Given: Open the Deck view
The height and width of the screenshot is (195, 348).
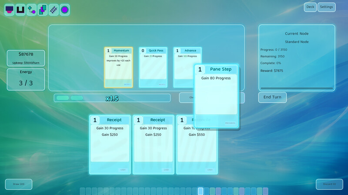Looking at the screenshot, I should pos(310,7).
